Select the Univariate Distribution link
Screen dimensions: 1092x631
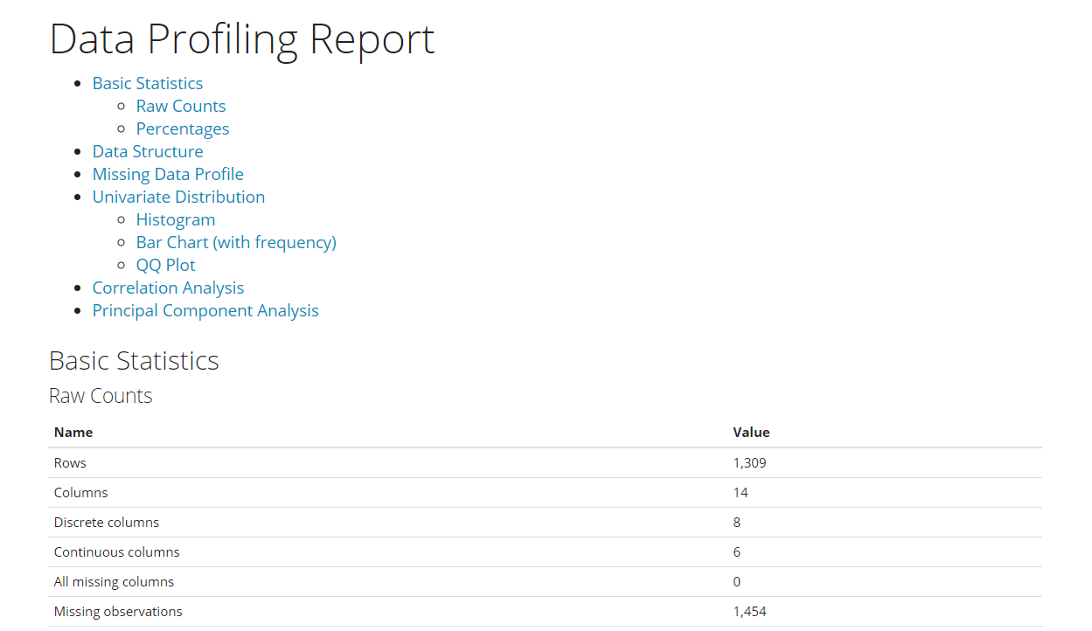click(178, 197)
